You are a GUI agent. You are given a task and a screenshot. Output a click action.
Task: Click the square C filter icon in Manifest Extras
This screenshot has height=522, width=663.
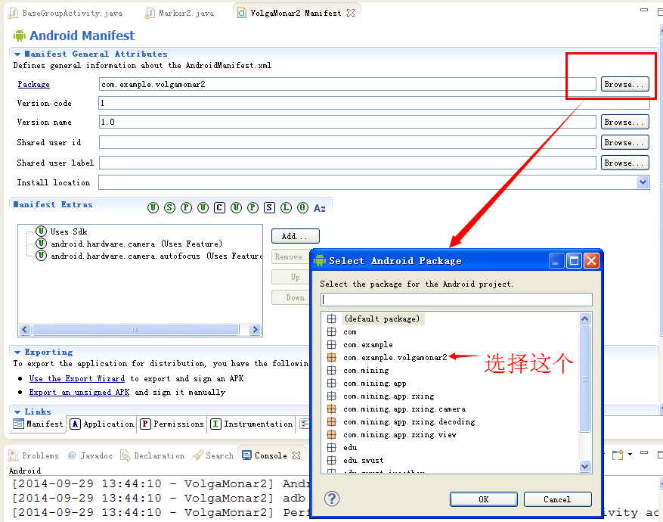click(x=219, y=208)
